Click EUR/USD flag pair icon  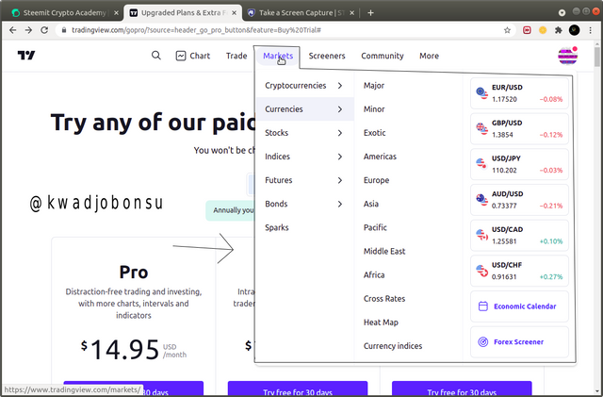pos(481,92)
